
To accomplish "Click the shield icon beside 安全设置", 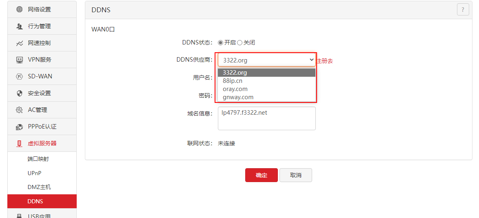I will click(20, 93).
